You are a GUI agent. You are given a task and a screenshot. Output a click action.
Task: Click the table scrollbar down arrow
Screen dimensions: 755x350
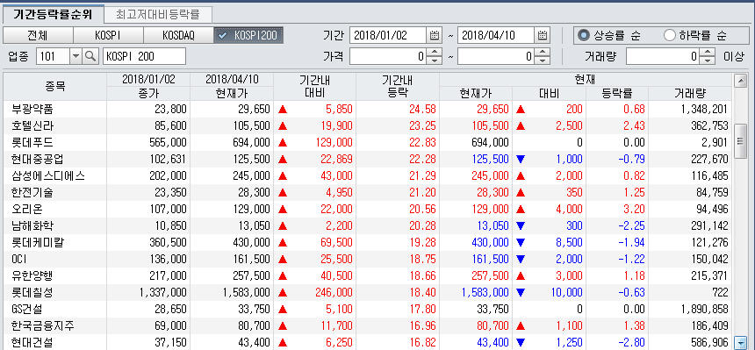[741, 342]
